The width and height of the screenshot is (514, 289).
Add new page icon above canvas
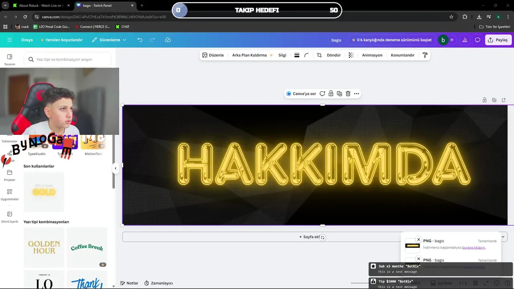504,100
